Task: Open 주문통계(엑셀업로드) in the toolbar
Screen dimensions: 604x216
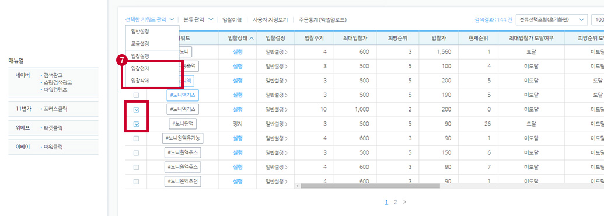Action: [322, 19]
